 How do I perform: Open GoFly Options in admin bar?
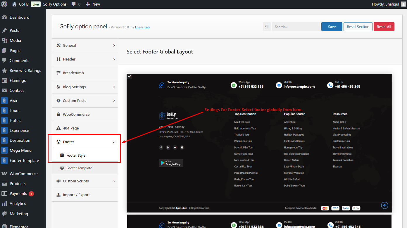(x=54, y=4)
